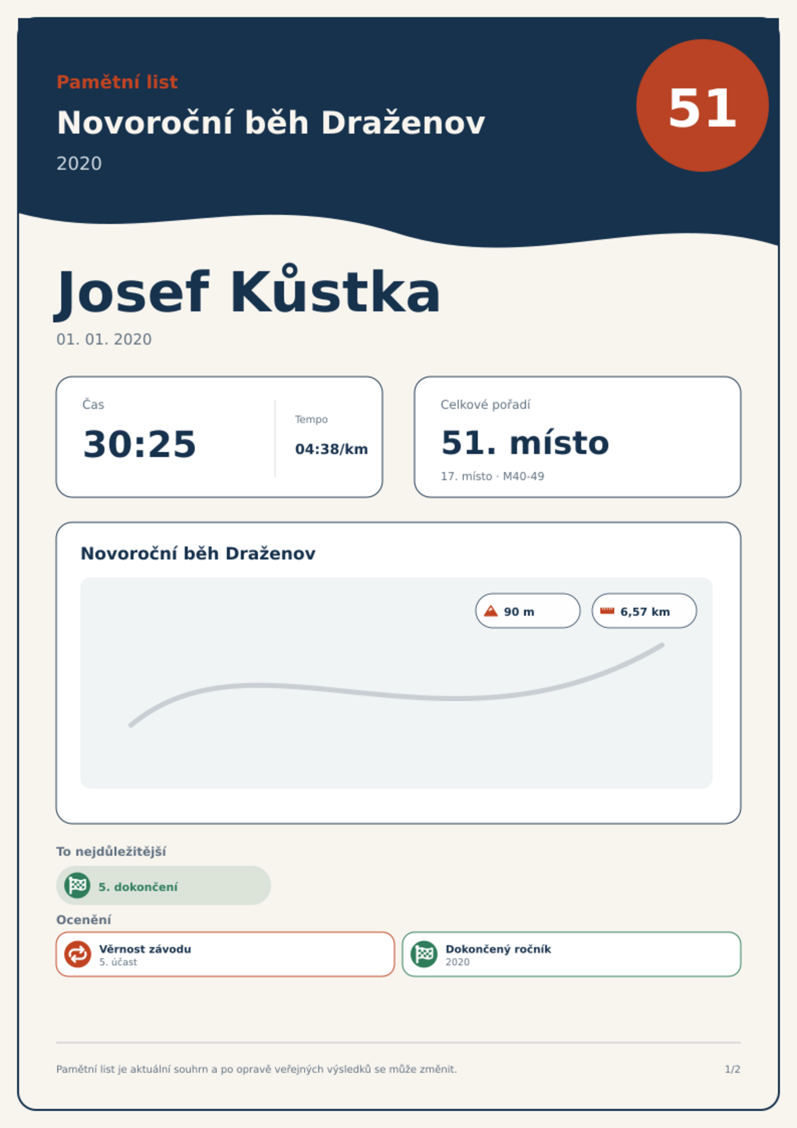Click the 51. místo overall ranking

[x=525, y=443]
